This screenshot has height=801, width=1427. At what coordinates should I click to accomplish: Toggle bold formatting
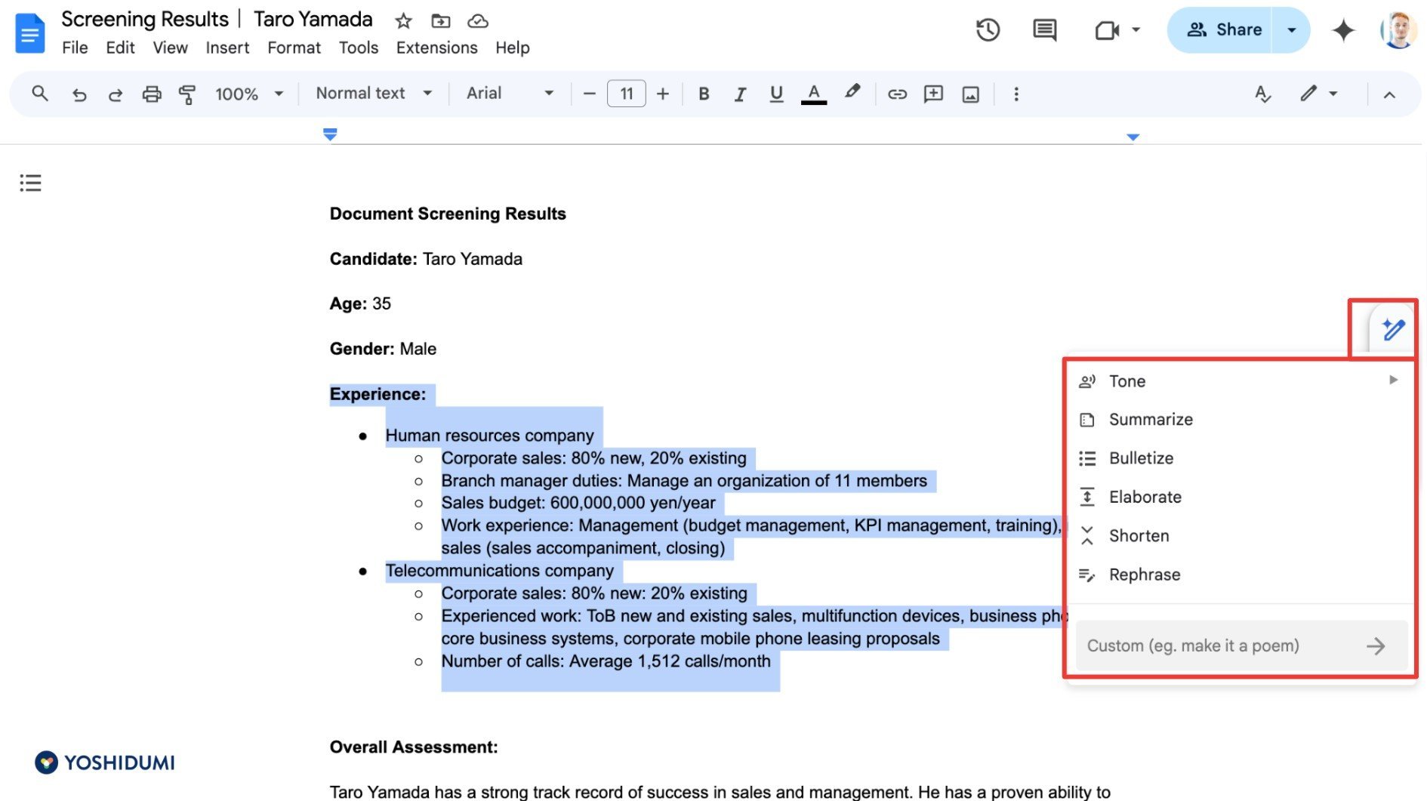click(704, 94)
